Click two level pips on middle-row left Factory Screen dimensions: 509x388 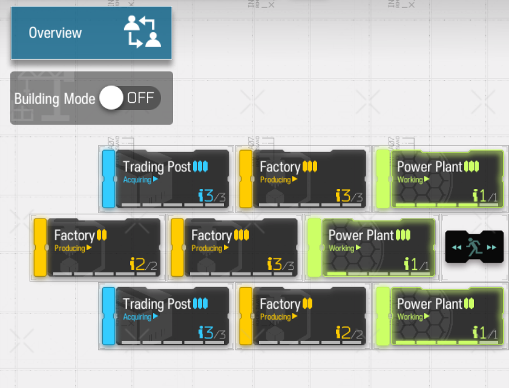click(102, 235)
